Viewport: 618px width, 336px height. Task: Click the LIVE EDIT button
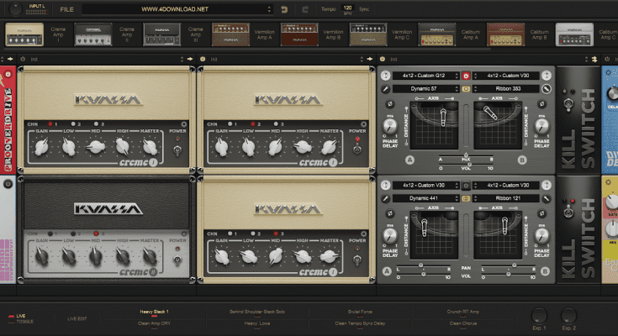point(77,318)
